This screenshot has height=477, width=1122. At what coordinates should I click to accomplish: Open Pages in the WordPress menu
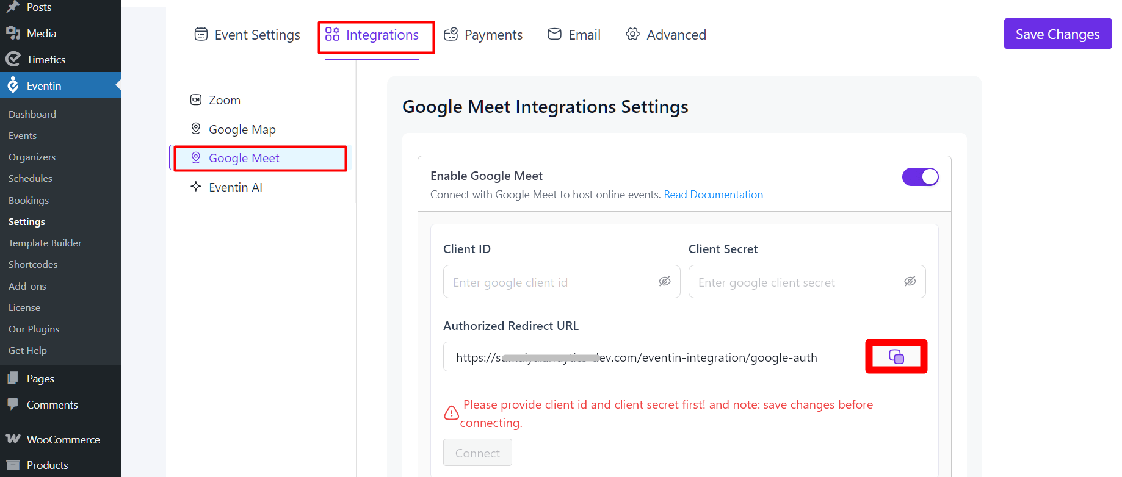click(x=60, y=379)
